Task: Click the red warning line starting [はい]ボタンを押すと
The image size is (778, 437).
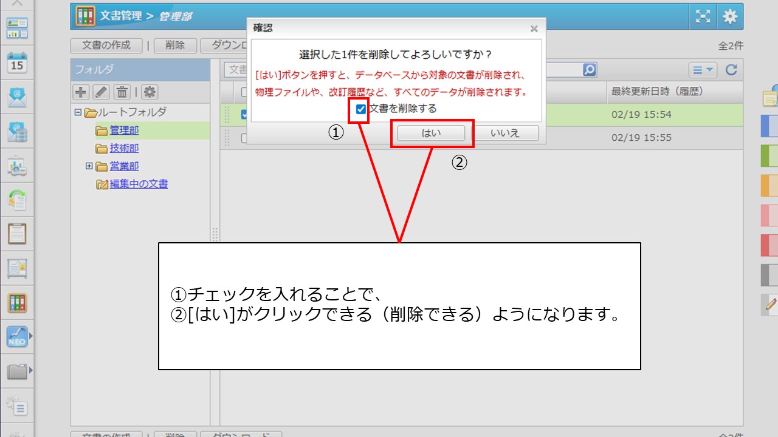Action: pyautogui.click(x=390, y=75)
